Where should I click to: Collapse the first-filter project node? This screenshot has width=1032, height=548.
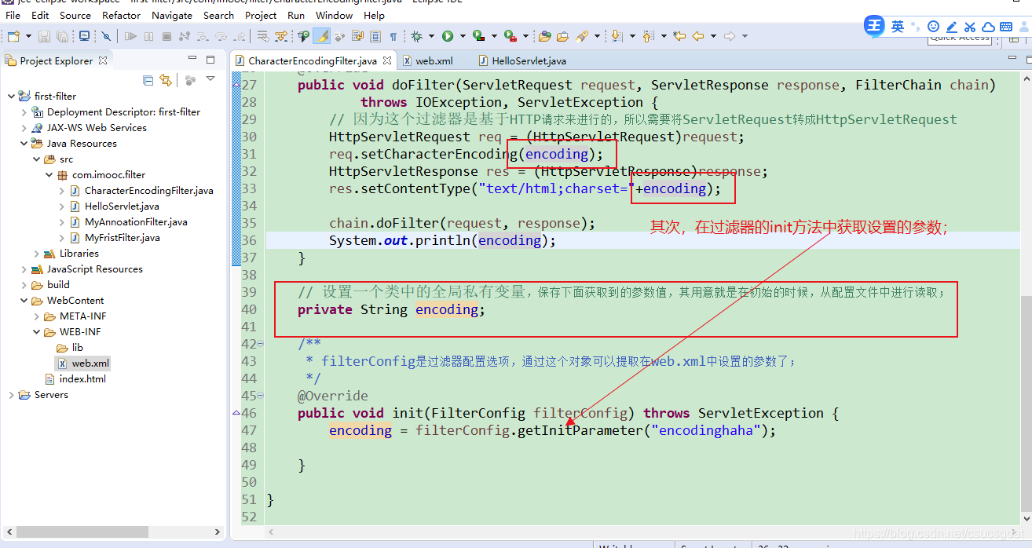[11, 96]
